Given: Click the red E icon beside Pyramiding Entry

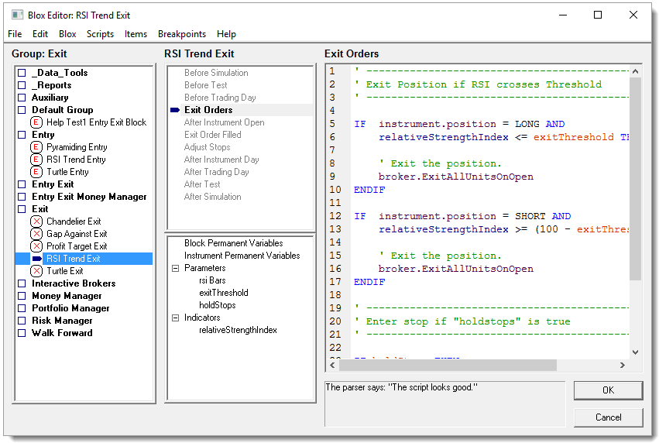Looking at the screenshot, I should (x=36, y=147).
